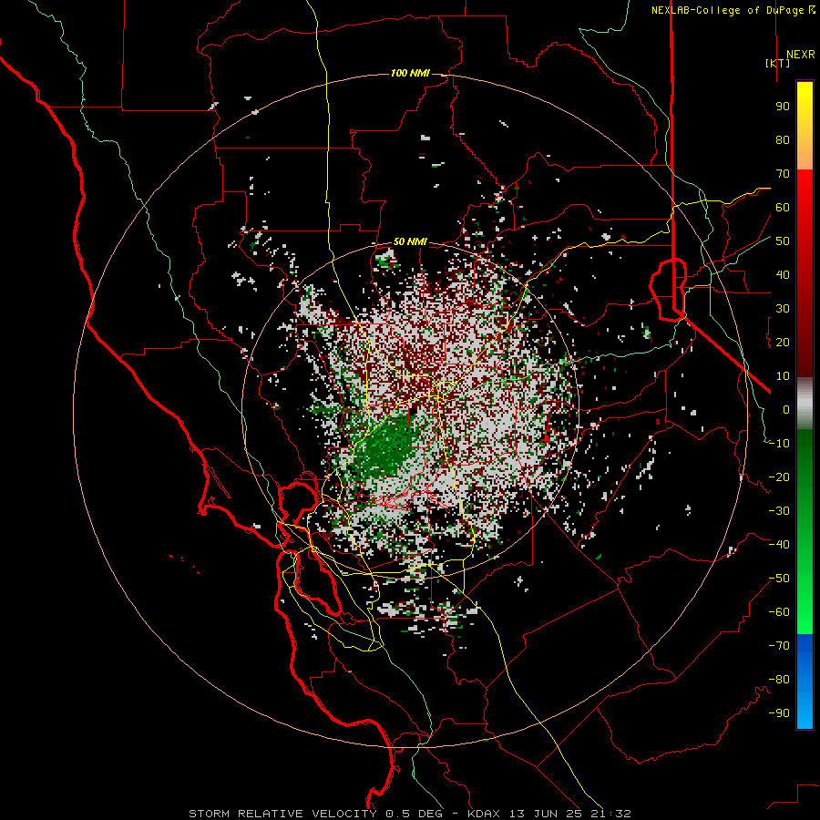Click the -40 value on the velocity scale

779,545
